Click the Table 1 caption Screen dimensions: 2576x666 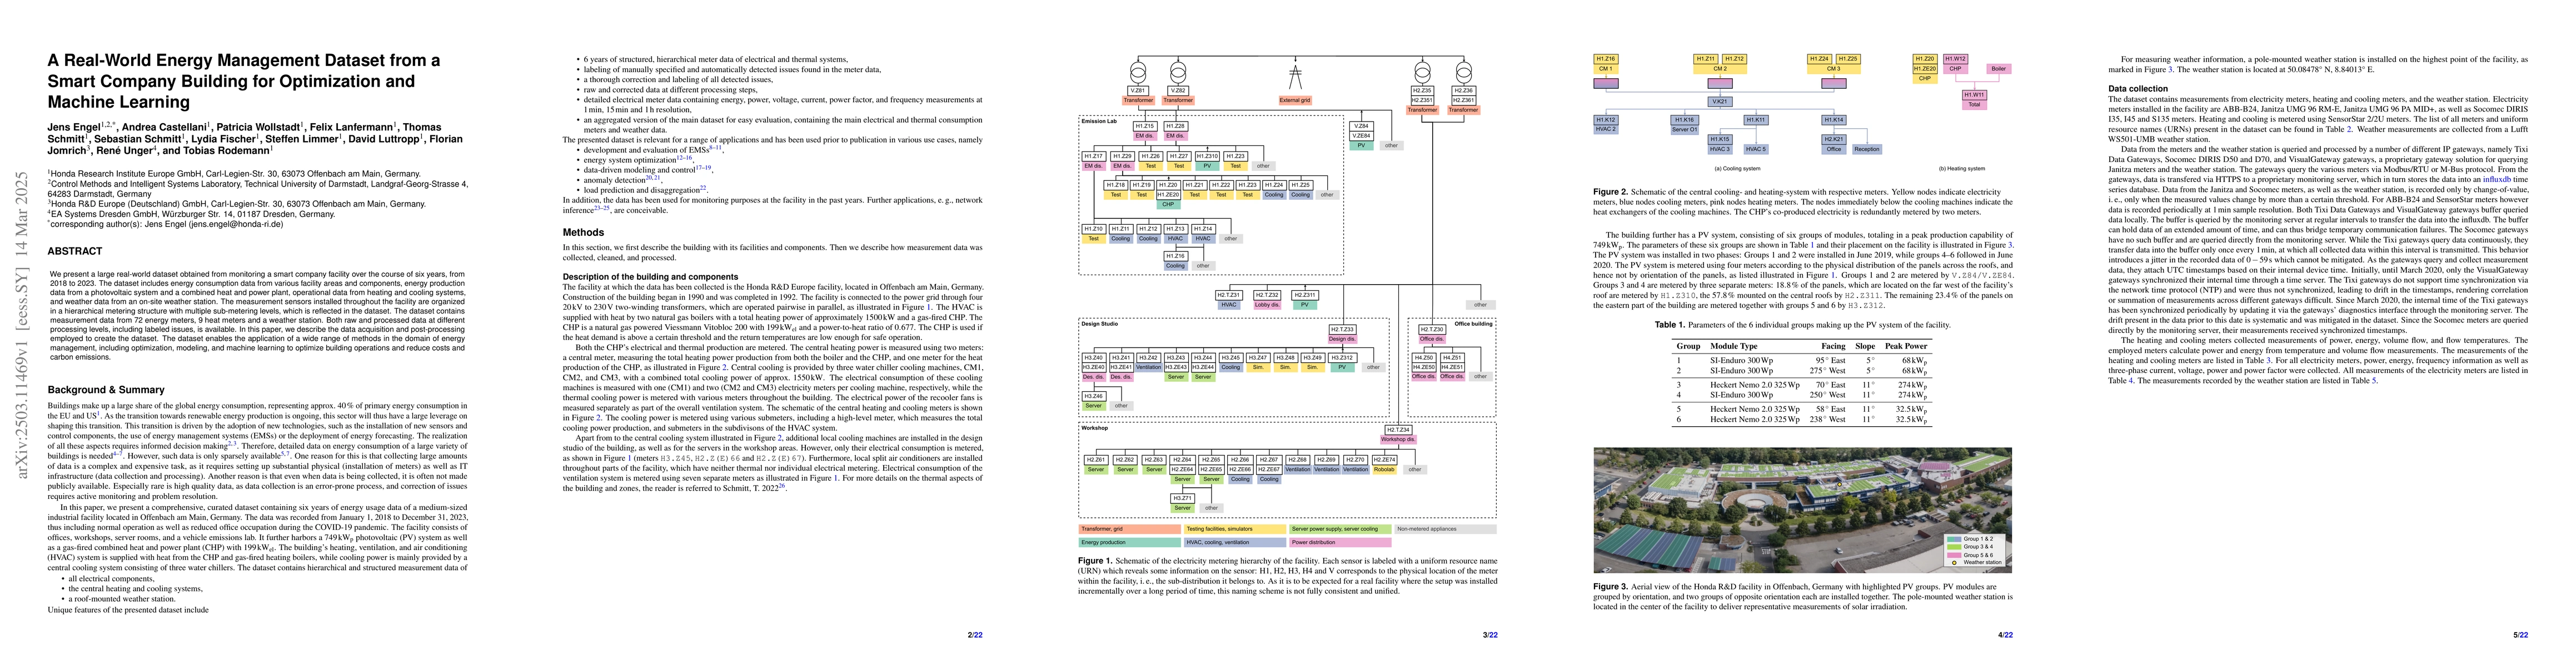(1802, 325)
